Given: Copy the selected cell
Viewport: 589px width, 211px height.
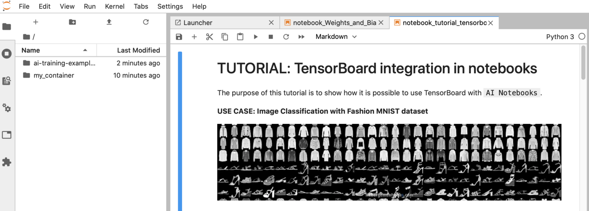Looking at the screenshot, I should pos(225,37).
